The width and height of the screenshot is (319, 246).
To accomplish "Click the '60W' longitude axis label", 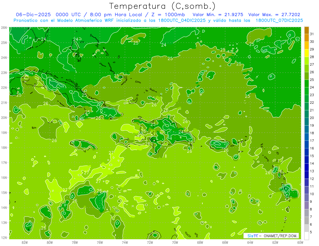I will tap(300, 242).
